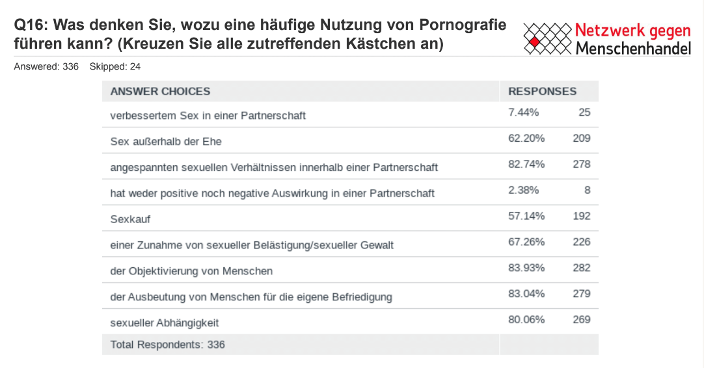
Task: Click the 'ANSWER CHOICES' column header
Action: click(x=160, y=92)
